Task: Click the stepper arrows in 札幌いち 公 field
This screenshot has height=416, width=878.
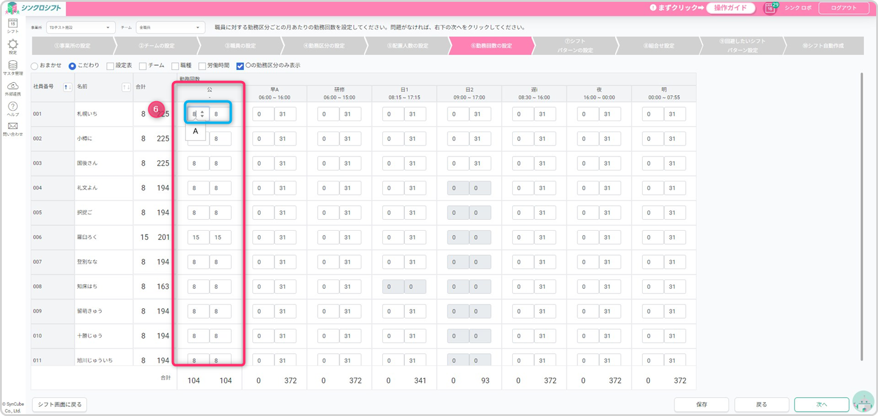Action: [x=202, y=114]
